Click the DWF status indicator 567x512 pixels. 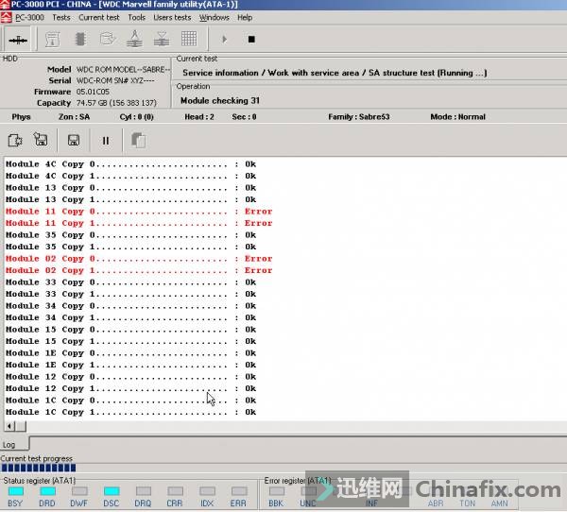(79, 491)
